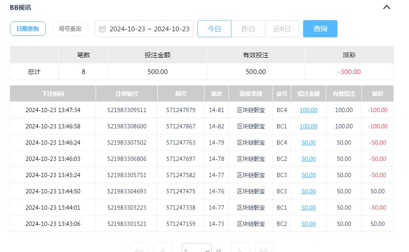Click the blue 查询 search button
Screen dimensions: 409x252
coord(320,28)
